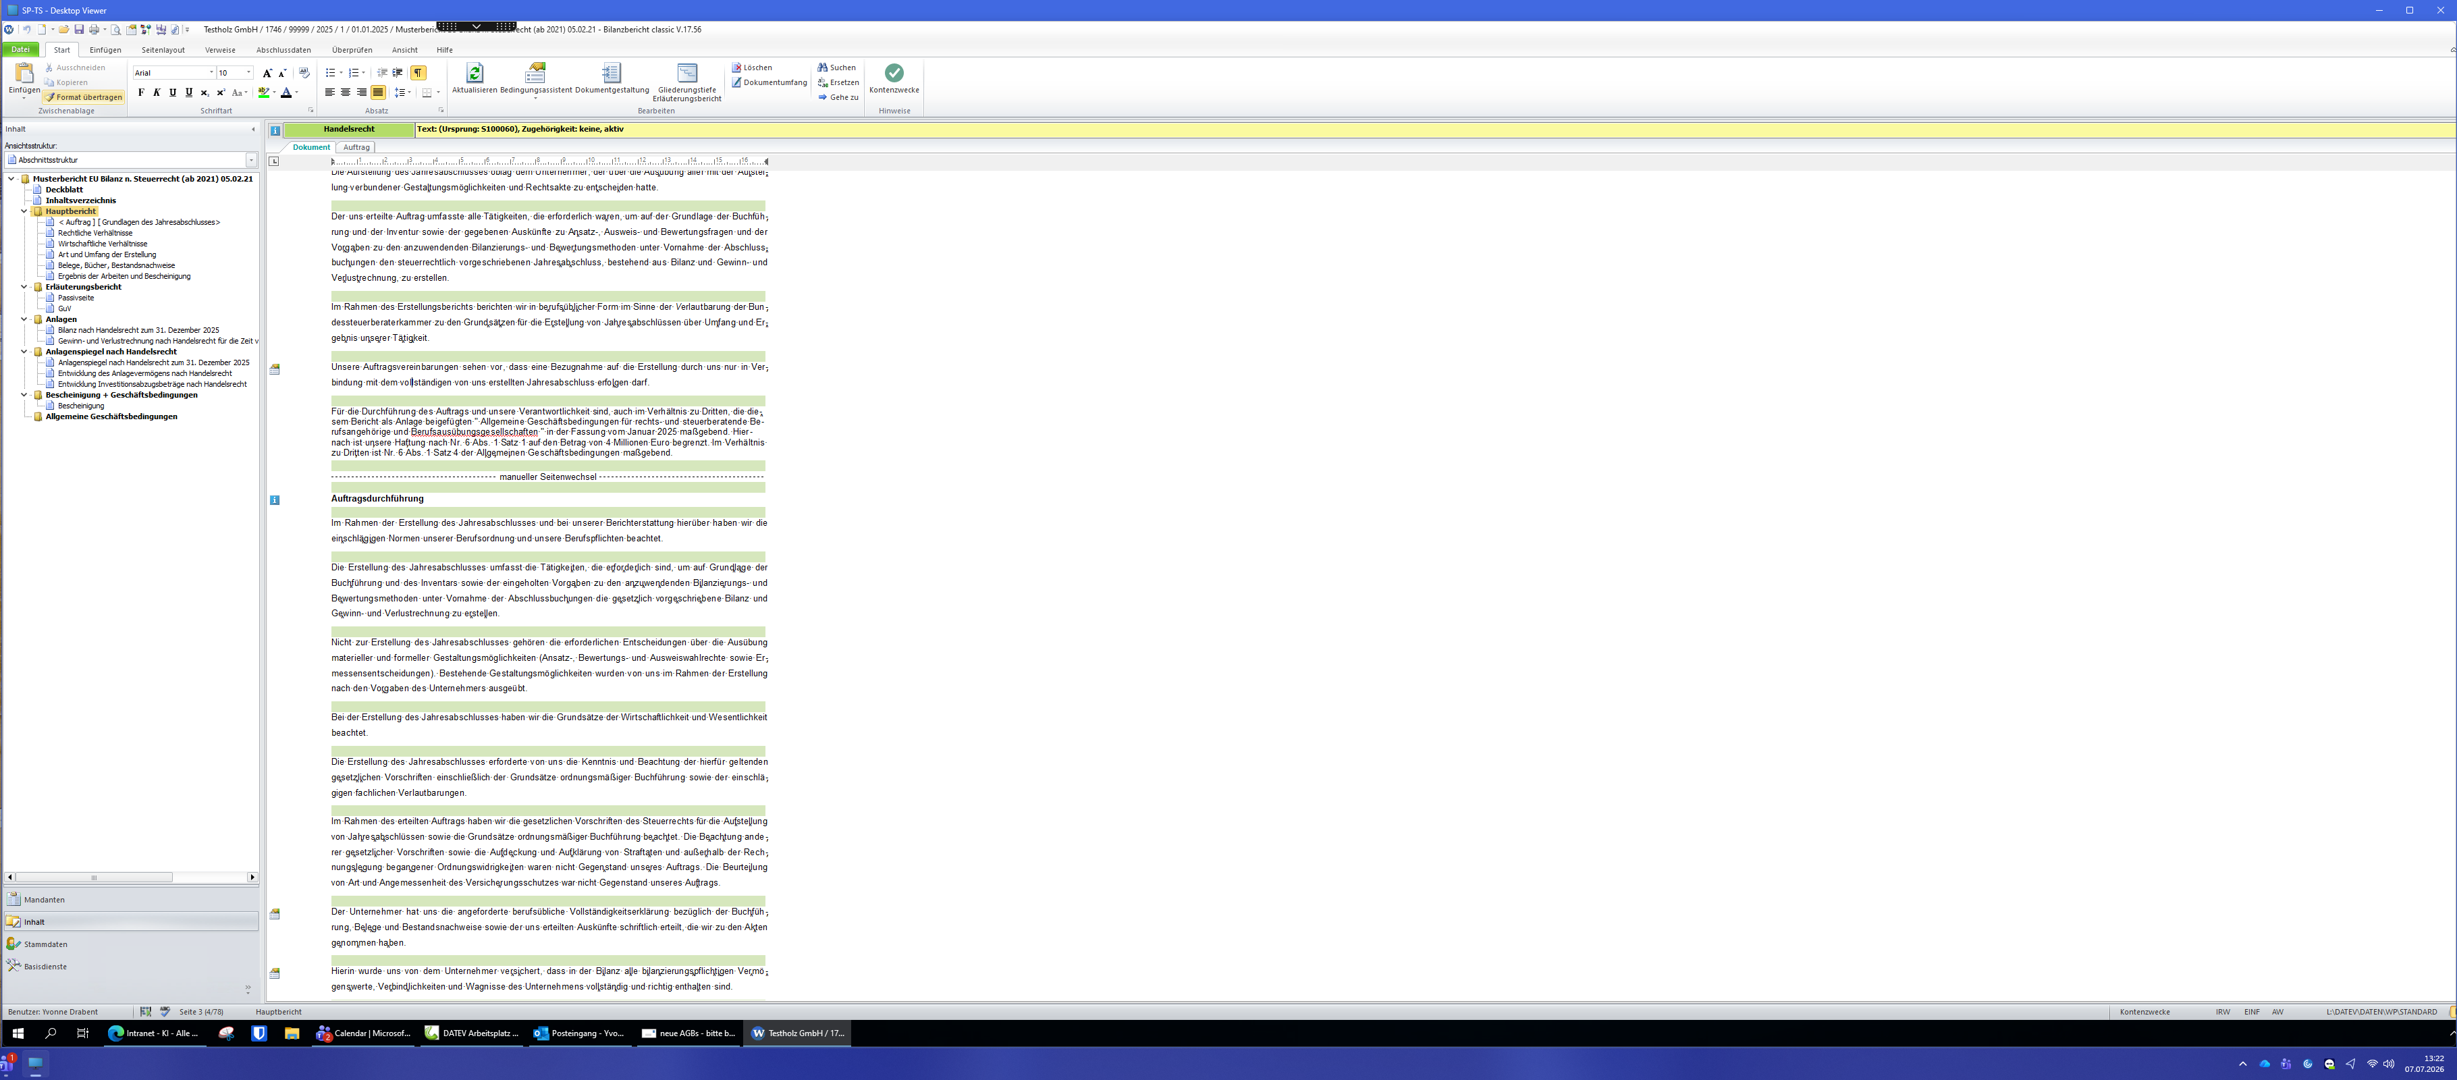
Task: Click the open folder icon in quick access
Action: click(64, 30)
